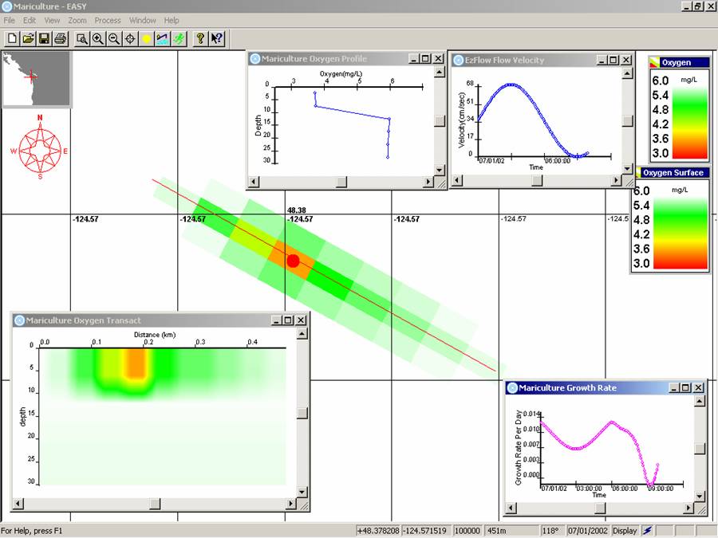Click the yellow circle toolbar icon
This screenshot has width=718, height=538.
point(147,38)
